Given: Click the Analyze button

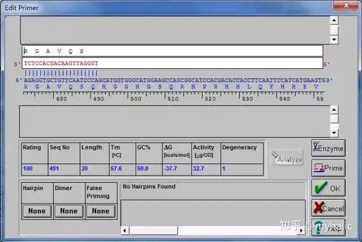Looking at the screenshot, I should pos(288,160).
